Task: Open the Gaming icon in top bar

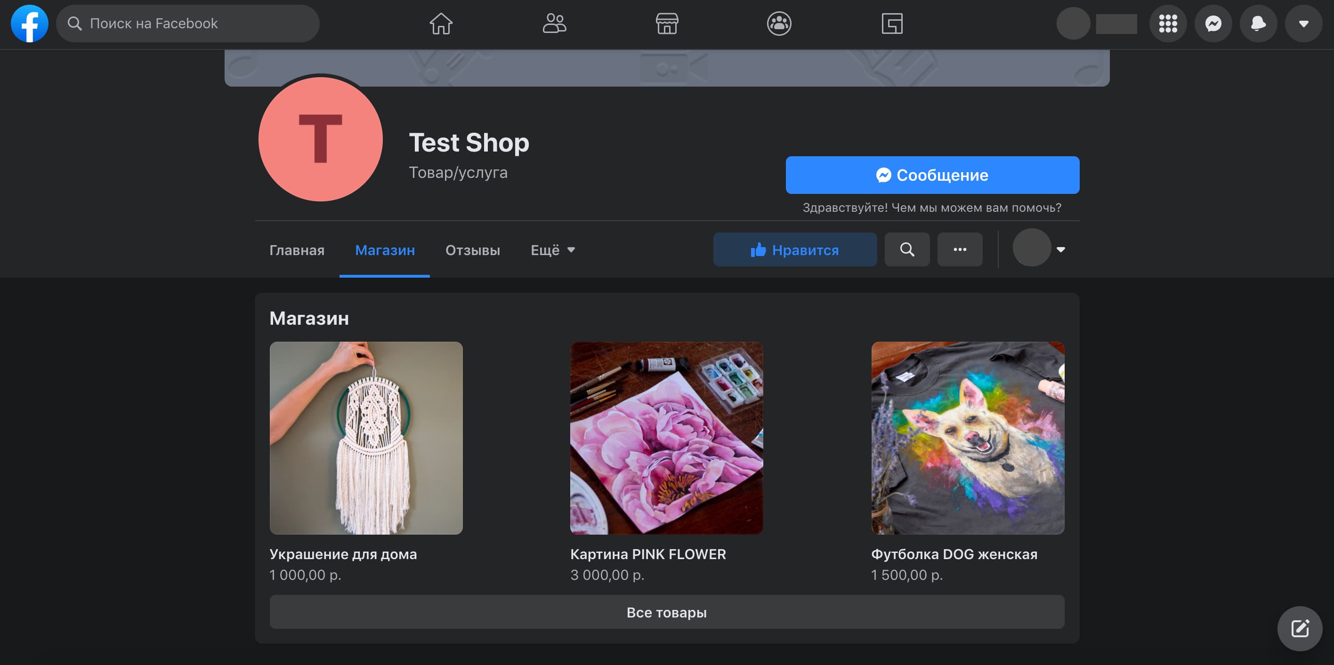Action: (x=892, y=23)
